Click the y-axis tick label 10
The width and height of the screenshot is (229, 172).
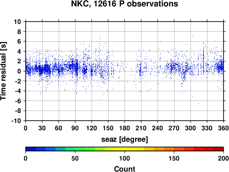(x=17, y=22)
